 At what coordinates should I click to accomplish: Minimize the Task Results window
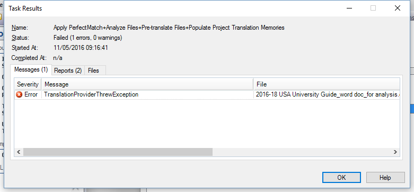click(349, 8)
